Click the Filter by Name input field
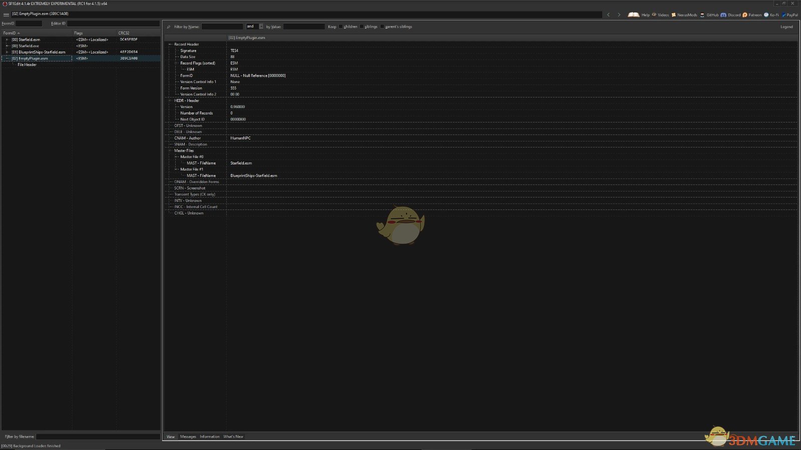 point(222,26)
